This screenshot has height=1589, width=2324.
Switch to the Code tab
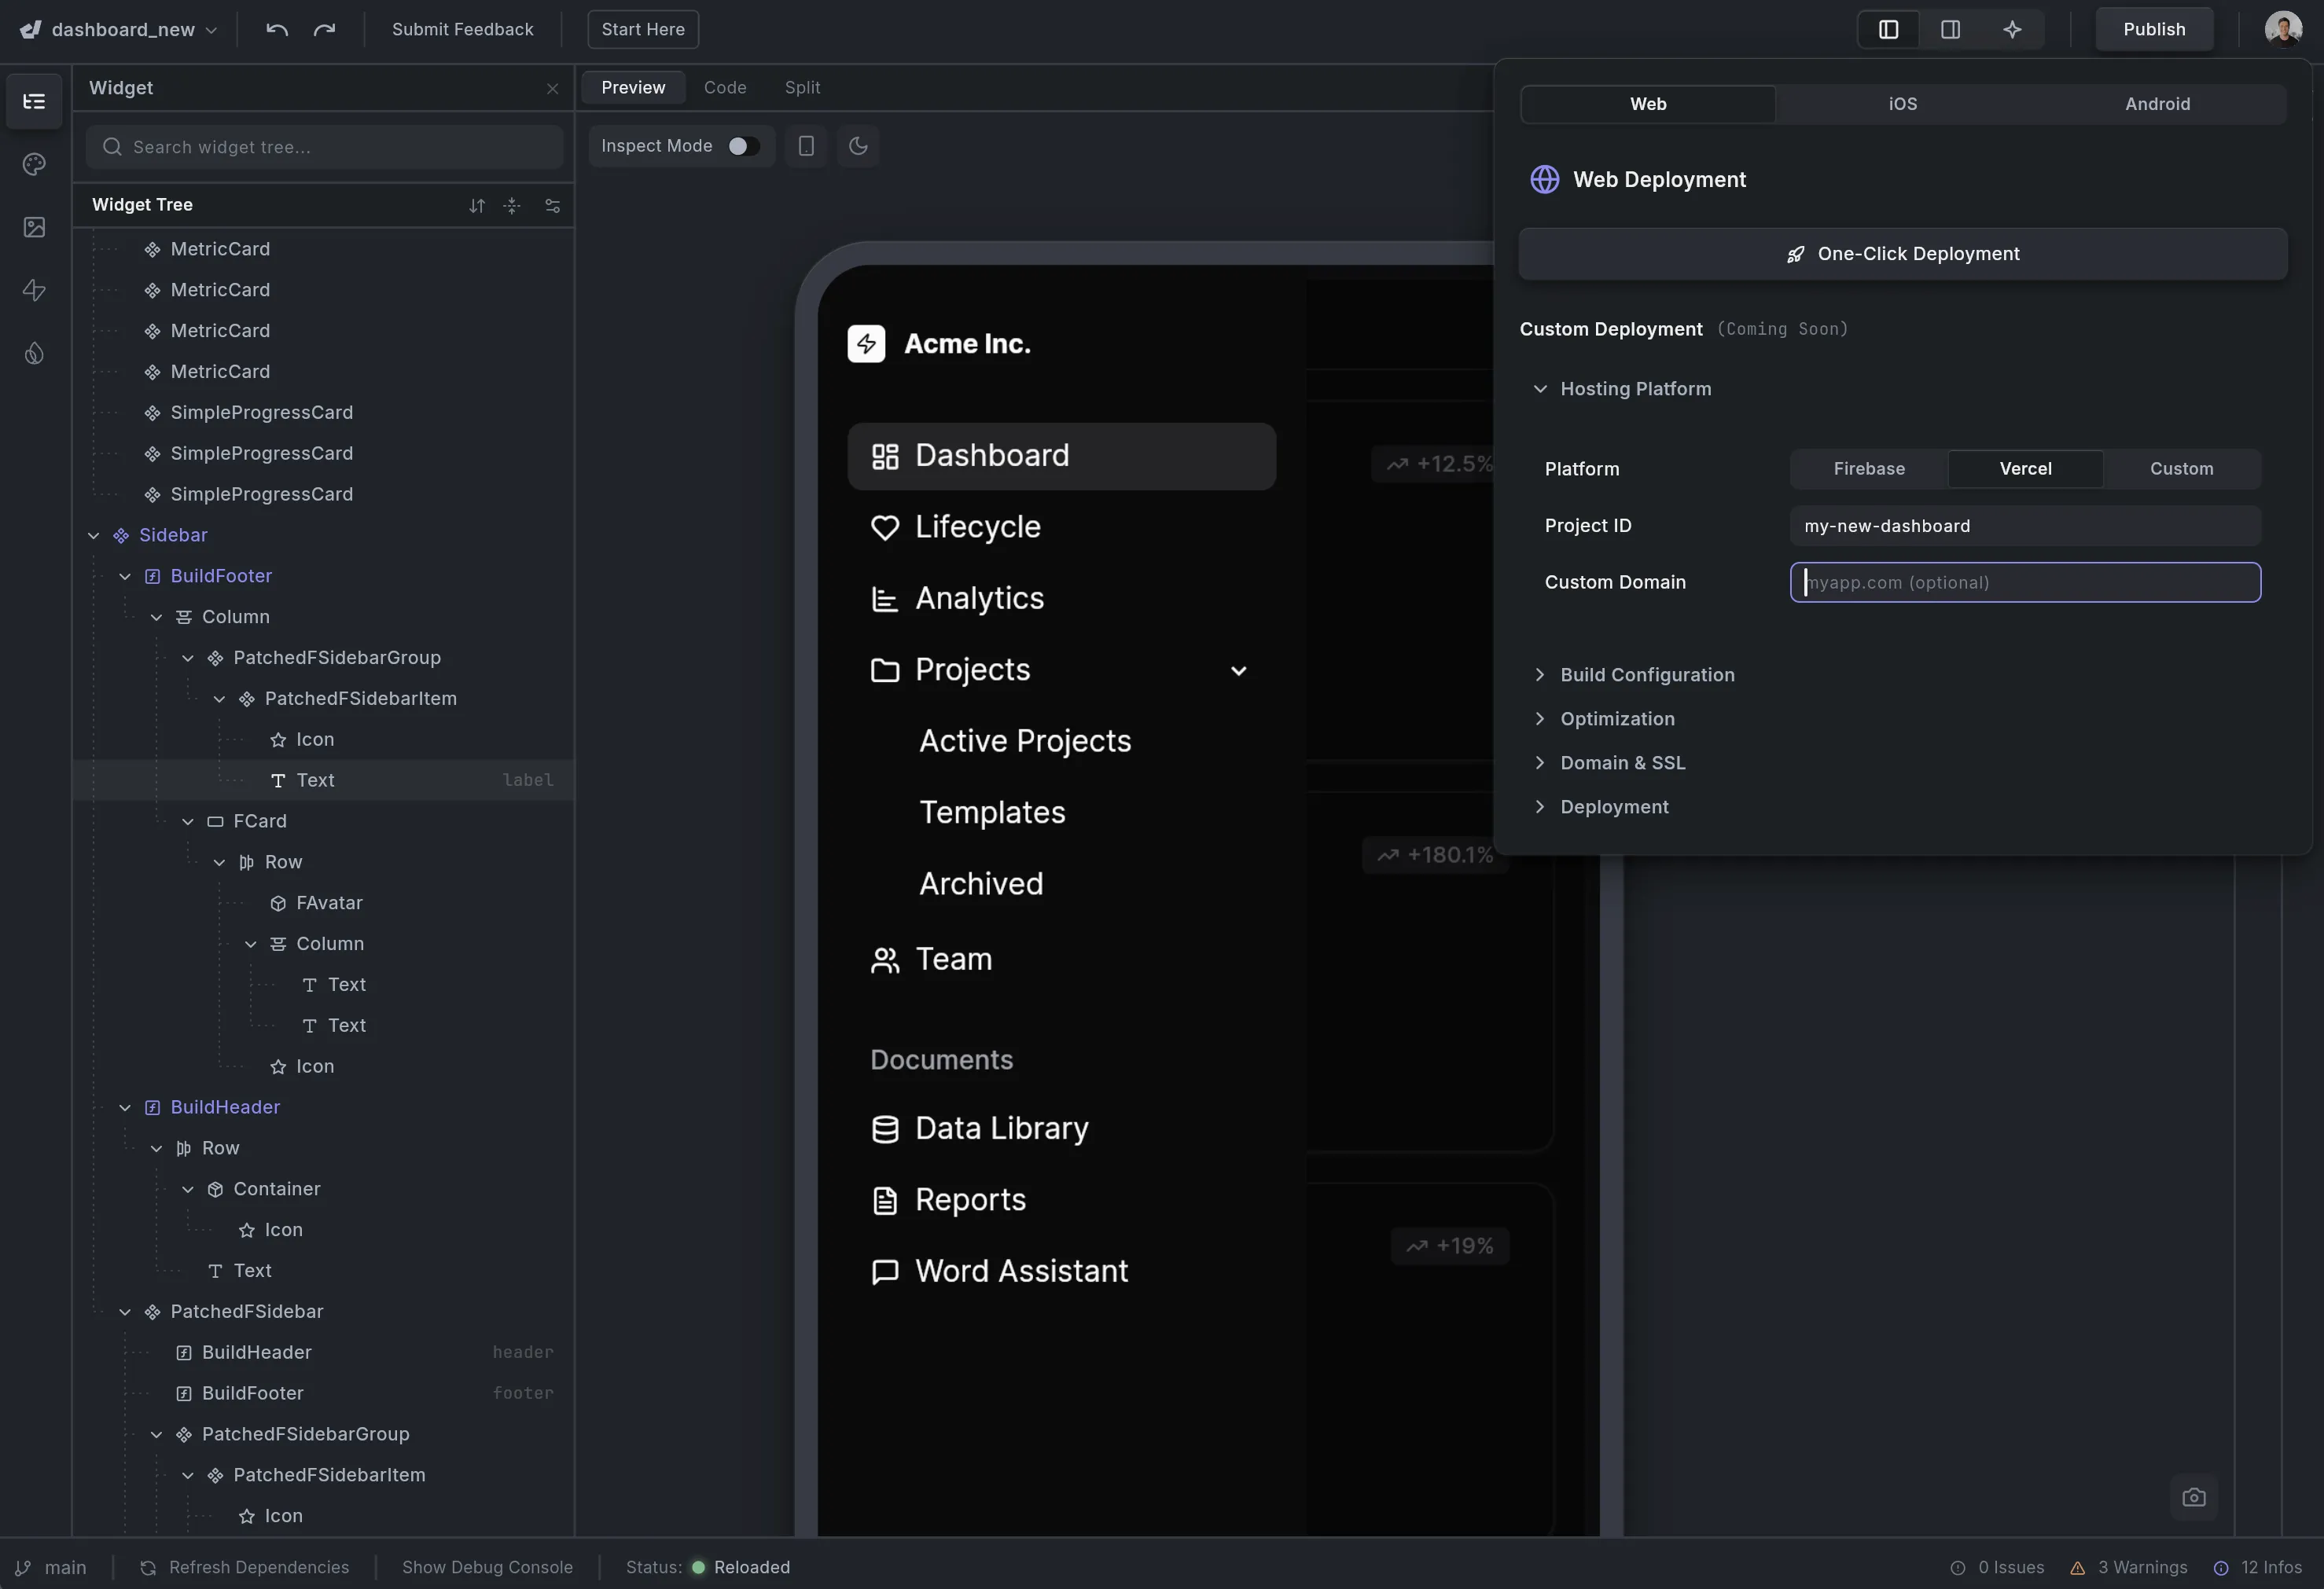[x=725, y=87]
